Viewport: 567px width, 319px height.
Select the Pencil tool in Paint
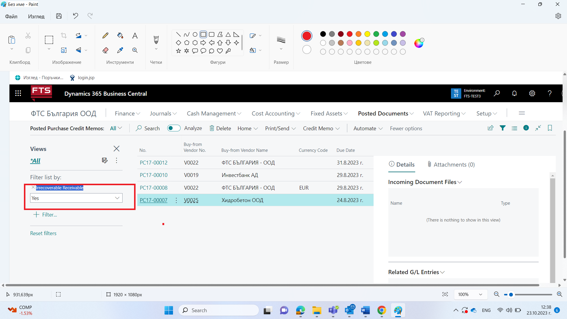(x=105, y=35)
